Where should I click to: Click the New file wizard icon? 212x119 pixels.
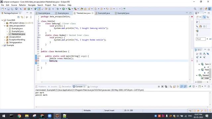[x=3, y=9]
